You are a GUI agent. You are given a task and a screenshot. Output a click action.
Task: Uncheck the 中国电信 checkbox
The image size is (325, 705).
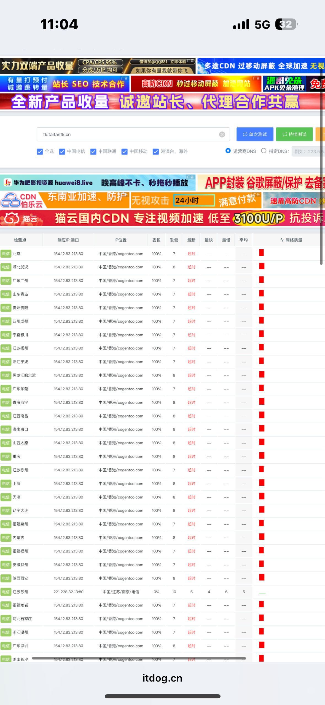62,151
